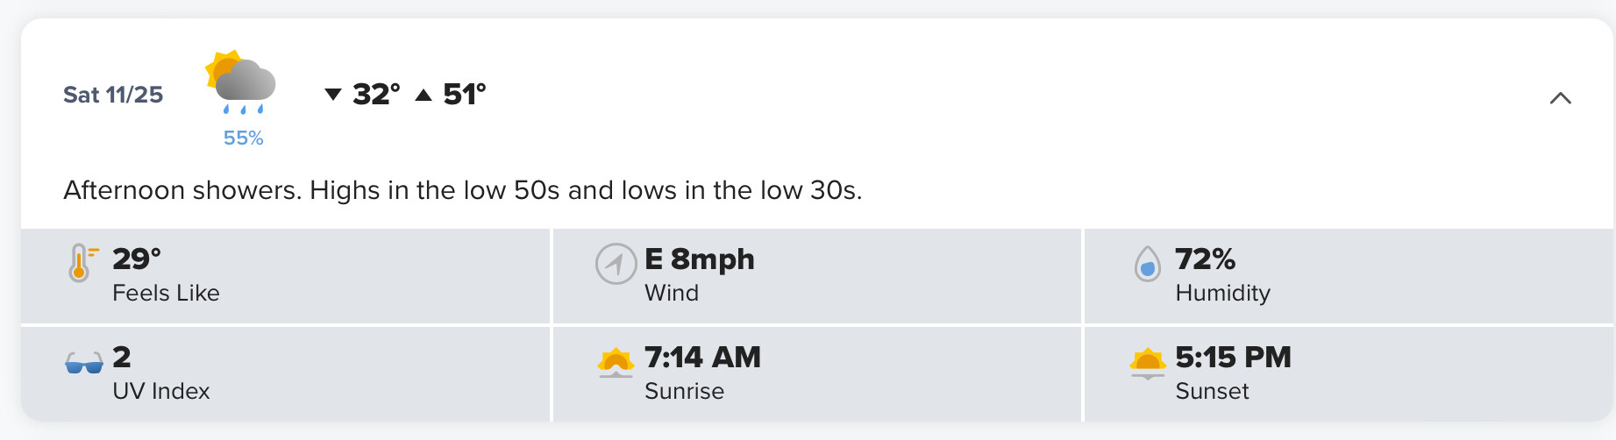Click the Afternoon showers description text

point(463,190)
